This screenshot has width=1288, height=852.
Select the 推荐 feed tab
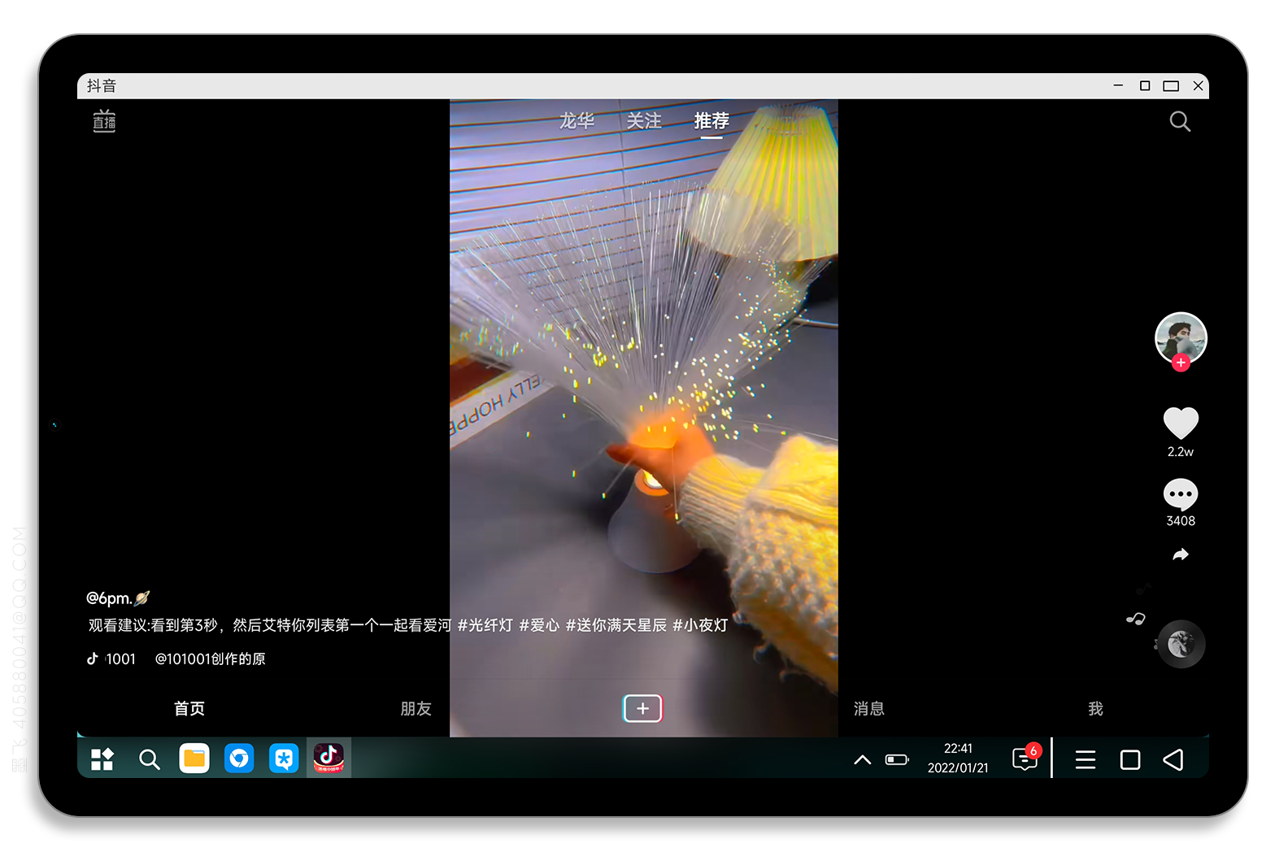point(711,121)
